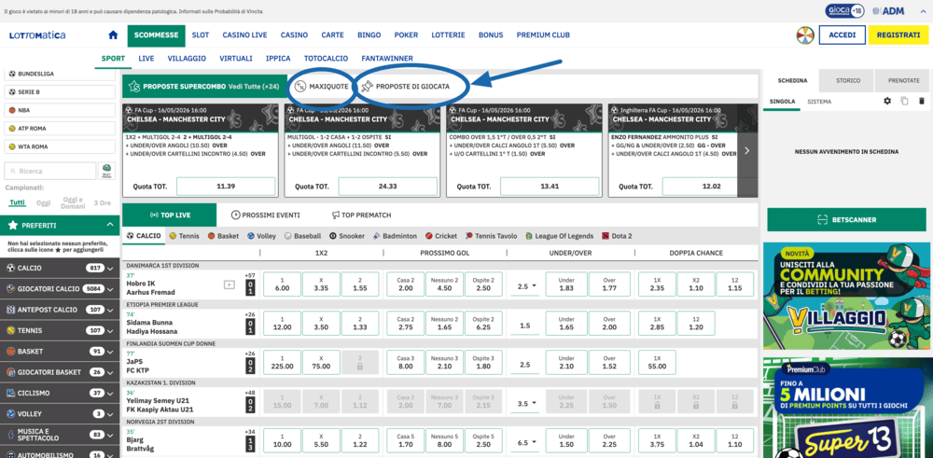This screenshot has height=458, width=933.
Task: Filter championships by Oggi
Action: point(44,202)
